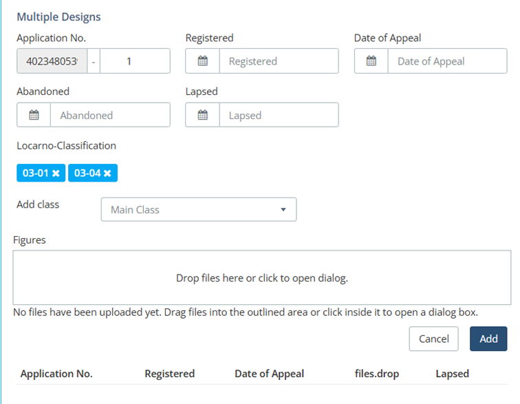This screenshot has height=404, width=520.
Task: Click into the Date of Appeal field
Action: click(447, 61)
